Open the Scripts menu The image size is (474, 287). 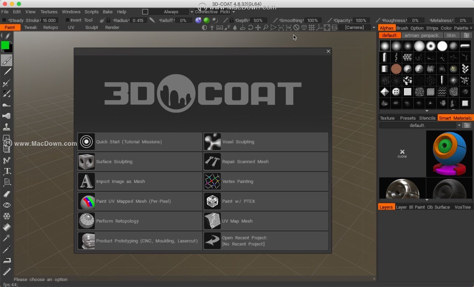coord(92,12)
